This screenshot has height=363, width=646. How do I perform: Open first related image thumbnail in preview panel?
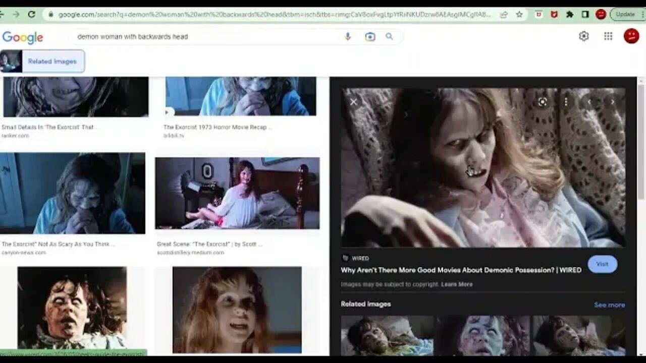(x=387, y=336)
